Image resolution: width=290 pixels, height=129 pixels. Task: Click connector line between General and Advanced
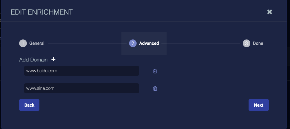86,43
